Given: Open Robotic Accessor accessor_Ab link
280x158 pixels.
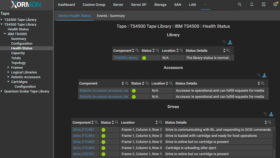Looking at the screenshot, I should (x=104, y=97).
